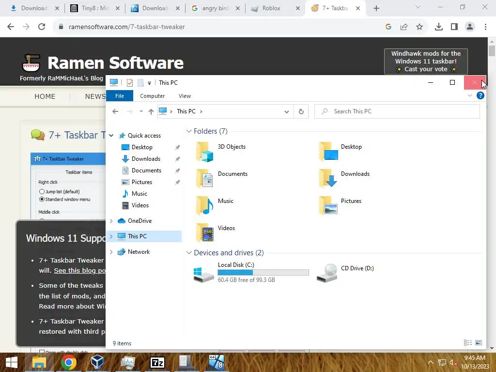496x372 pixels.
Task: Open Windows Start button
Action: click(x=12, y=362)
